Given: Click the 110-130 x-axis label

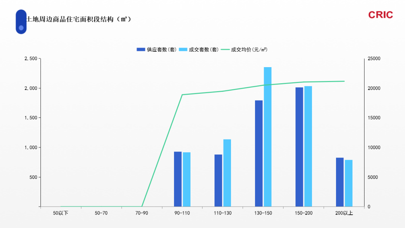Looking at the screenshot, I should pos(223,213).
